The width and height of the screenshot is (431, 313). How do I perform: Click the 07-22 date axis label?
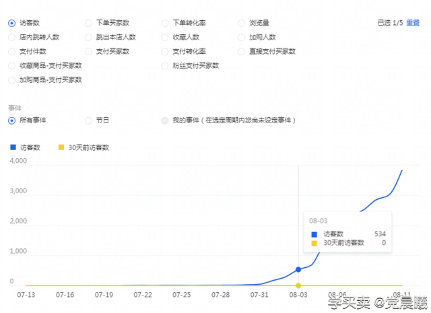pyautogui.click(x=143, y=295)
